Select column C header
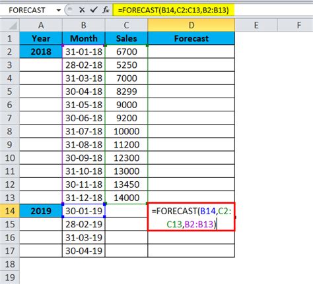Screen dimensions: 313x284 [x=126, y=25]
